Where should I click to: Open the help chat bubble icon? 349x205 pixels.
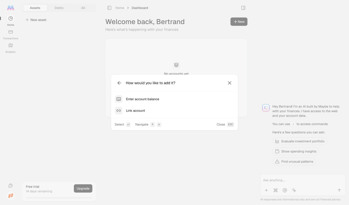pyautogui.click(x=10, y=186)
